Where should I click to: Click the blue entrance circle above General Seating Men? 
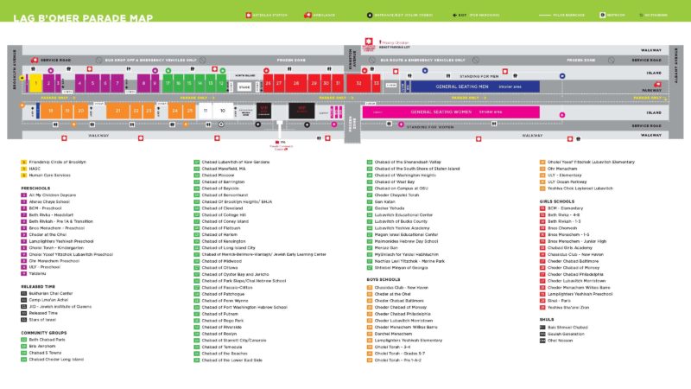coord(425,71)
